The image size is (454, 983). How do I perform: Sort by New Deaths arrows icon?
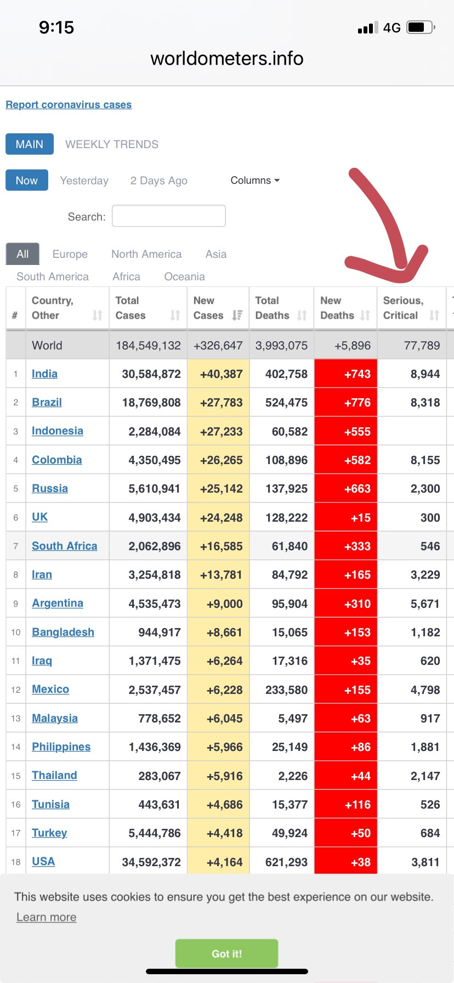365,315
